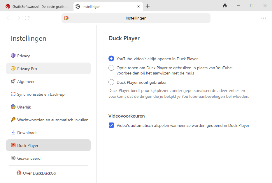Image resolution: width=272 pixels, height=183 pixels.
Task: Open Synchronisatie en back-up via sync icon
Action: (13, 94)
